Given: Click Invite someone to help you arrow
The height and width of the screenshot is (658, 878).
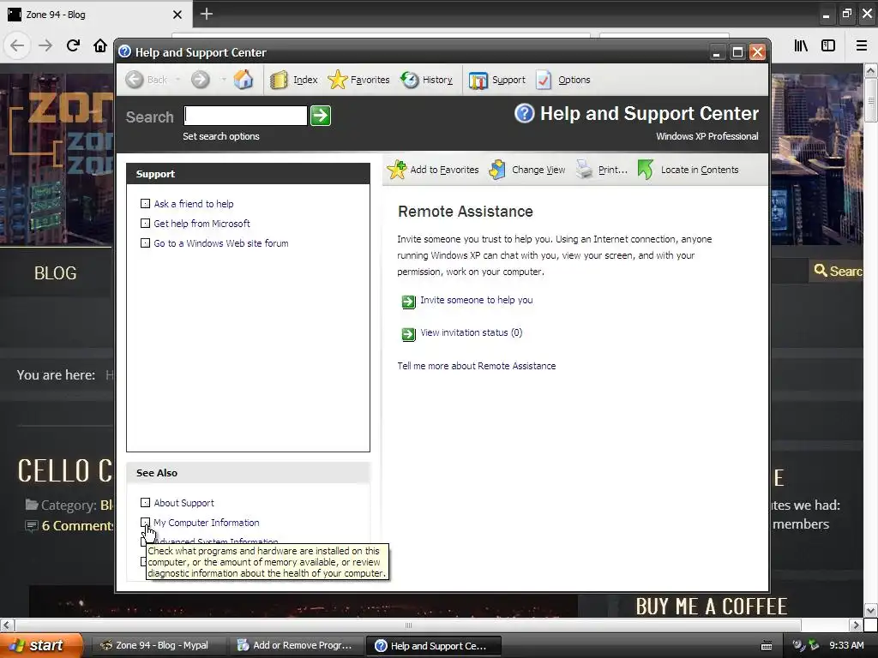Looking at the screenshot, I should coord(409,302).
